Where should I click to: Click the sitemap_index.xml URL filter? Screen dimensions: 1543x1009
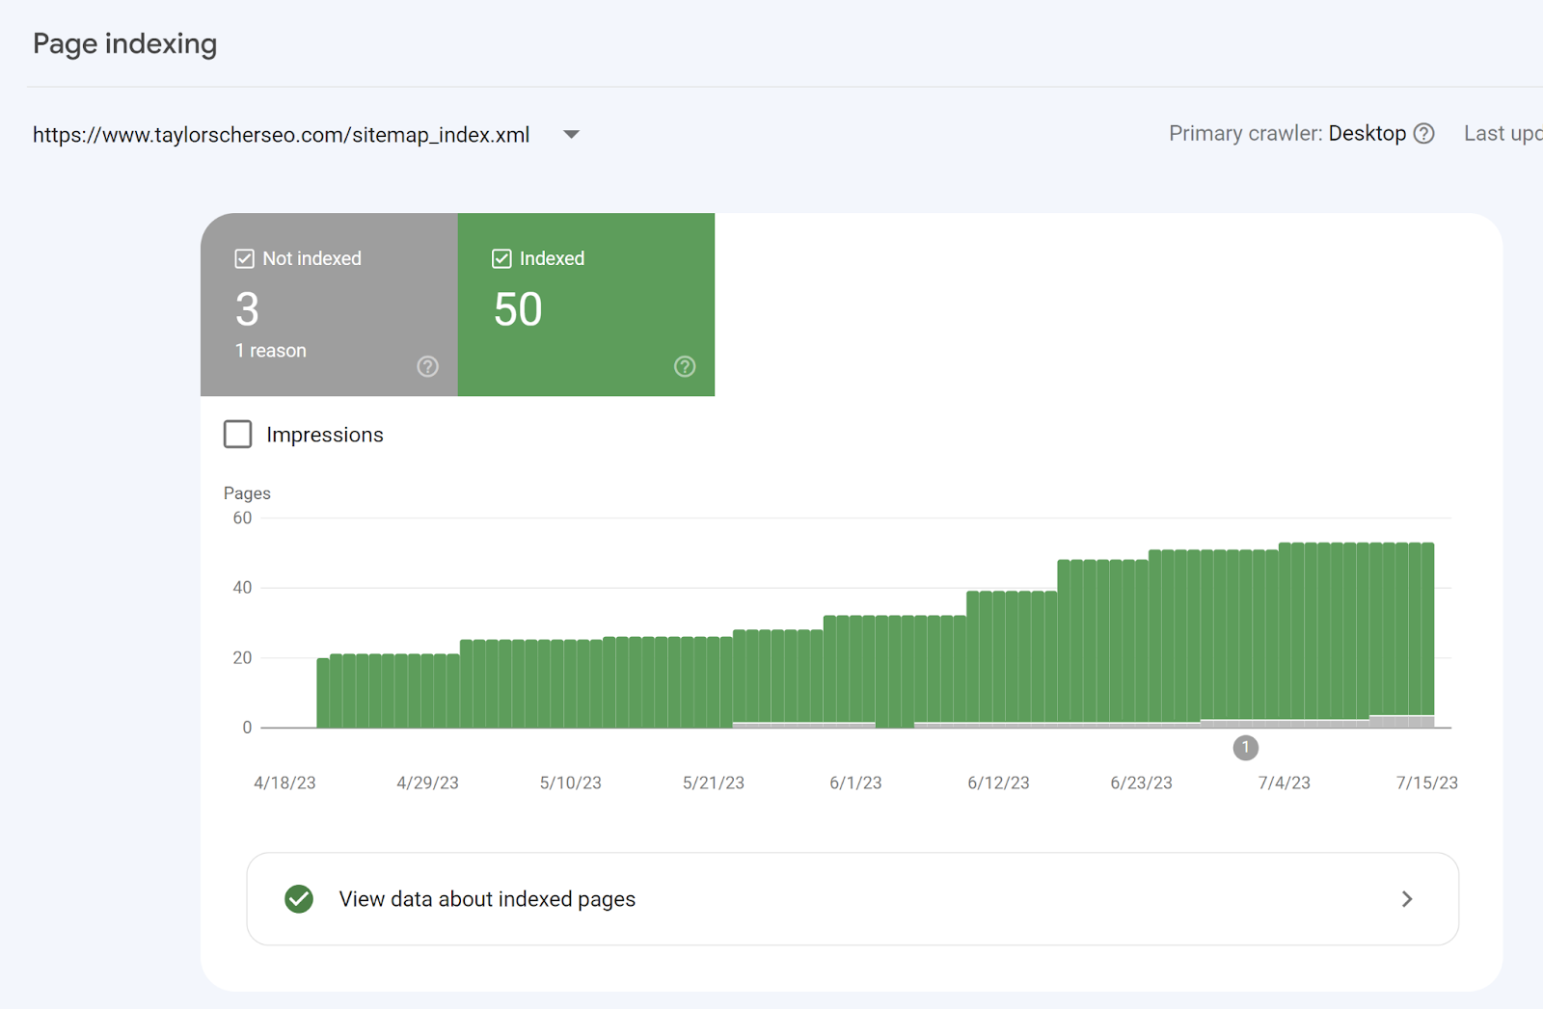(x=281, y=135)
